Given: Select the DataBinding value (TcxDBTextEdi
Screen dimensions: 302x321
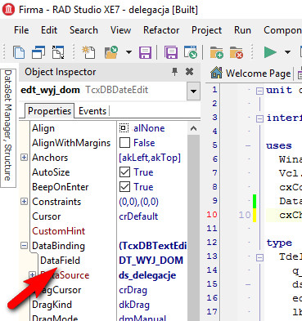Looking at the screenshot, I should (x=153, y=246).
